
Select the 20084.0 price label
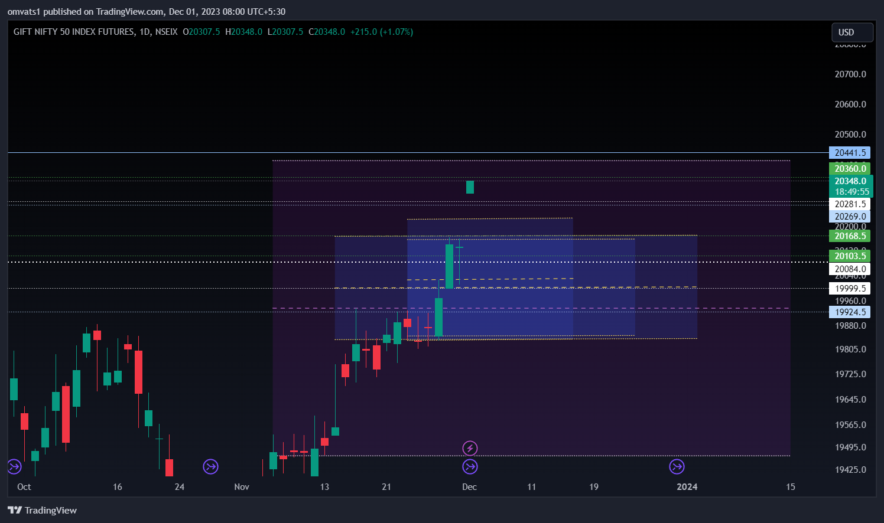click(x=850, y=269)
